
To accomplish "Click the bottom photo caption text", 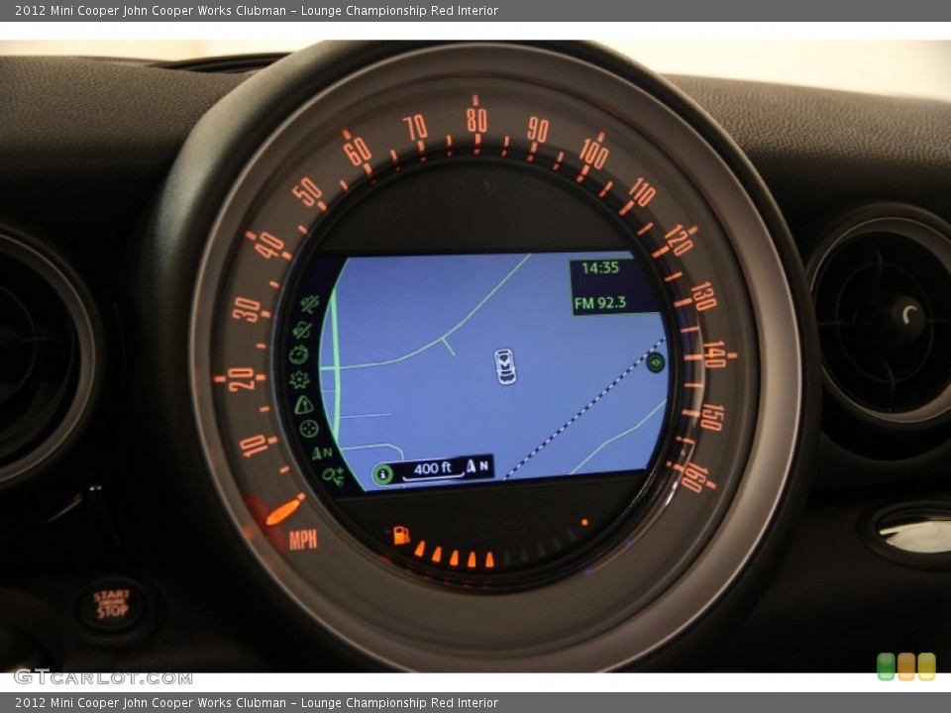I will pos(257,703).
